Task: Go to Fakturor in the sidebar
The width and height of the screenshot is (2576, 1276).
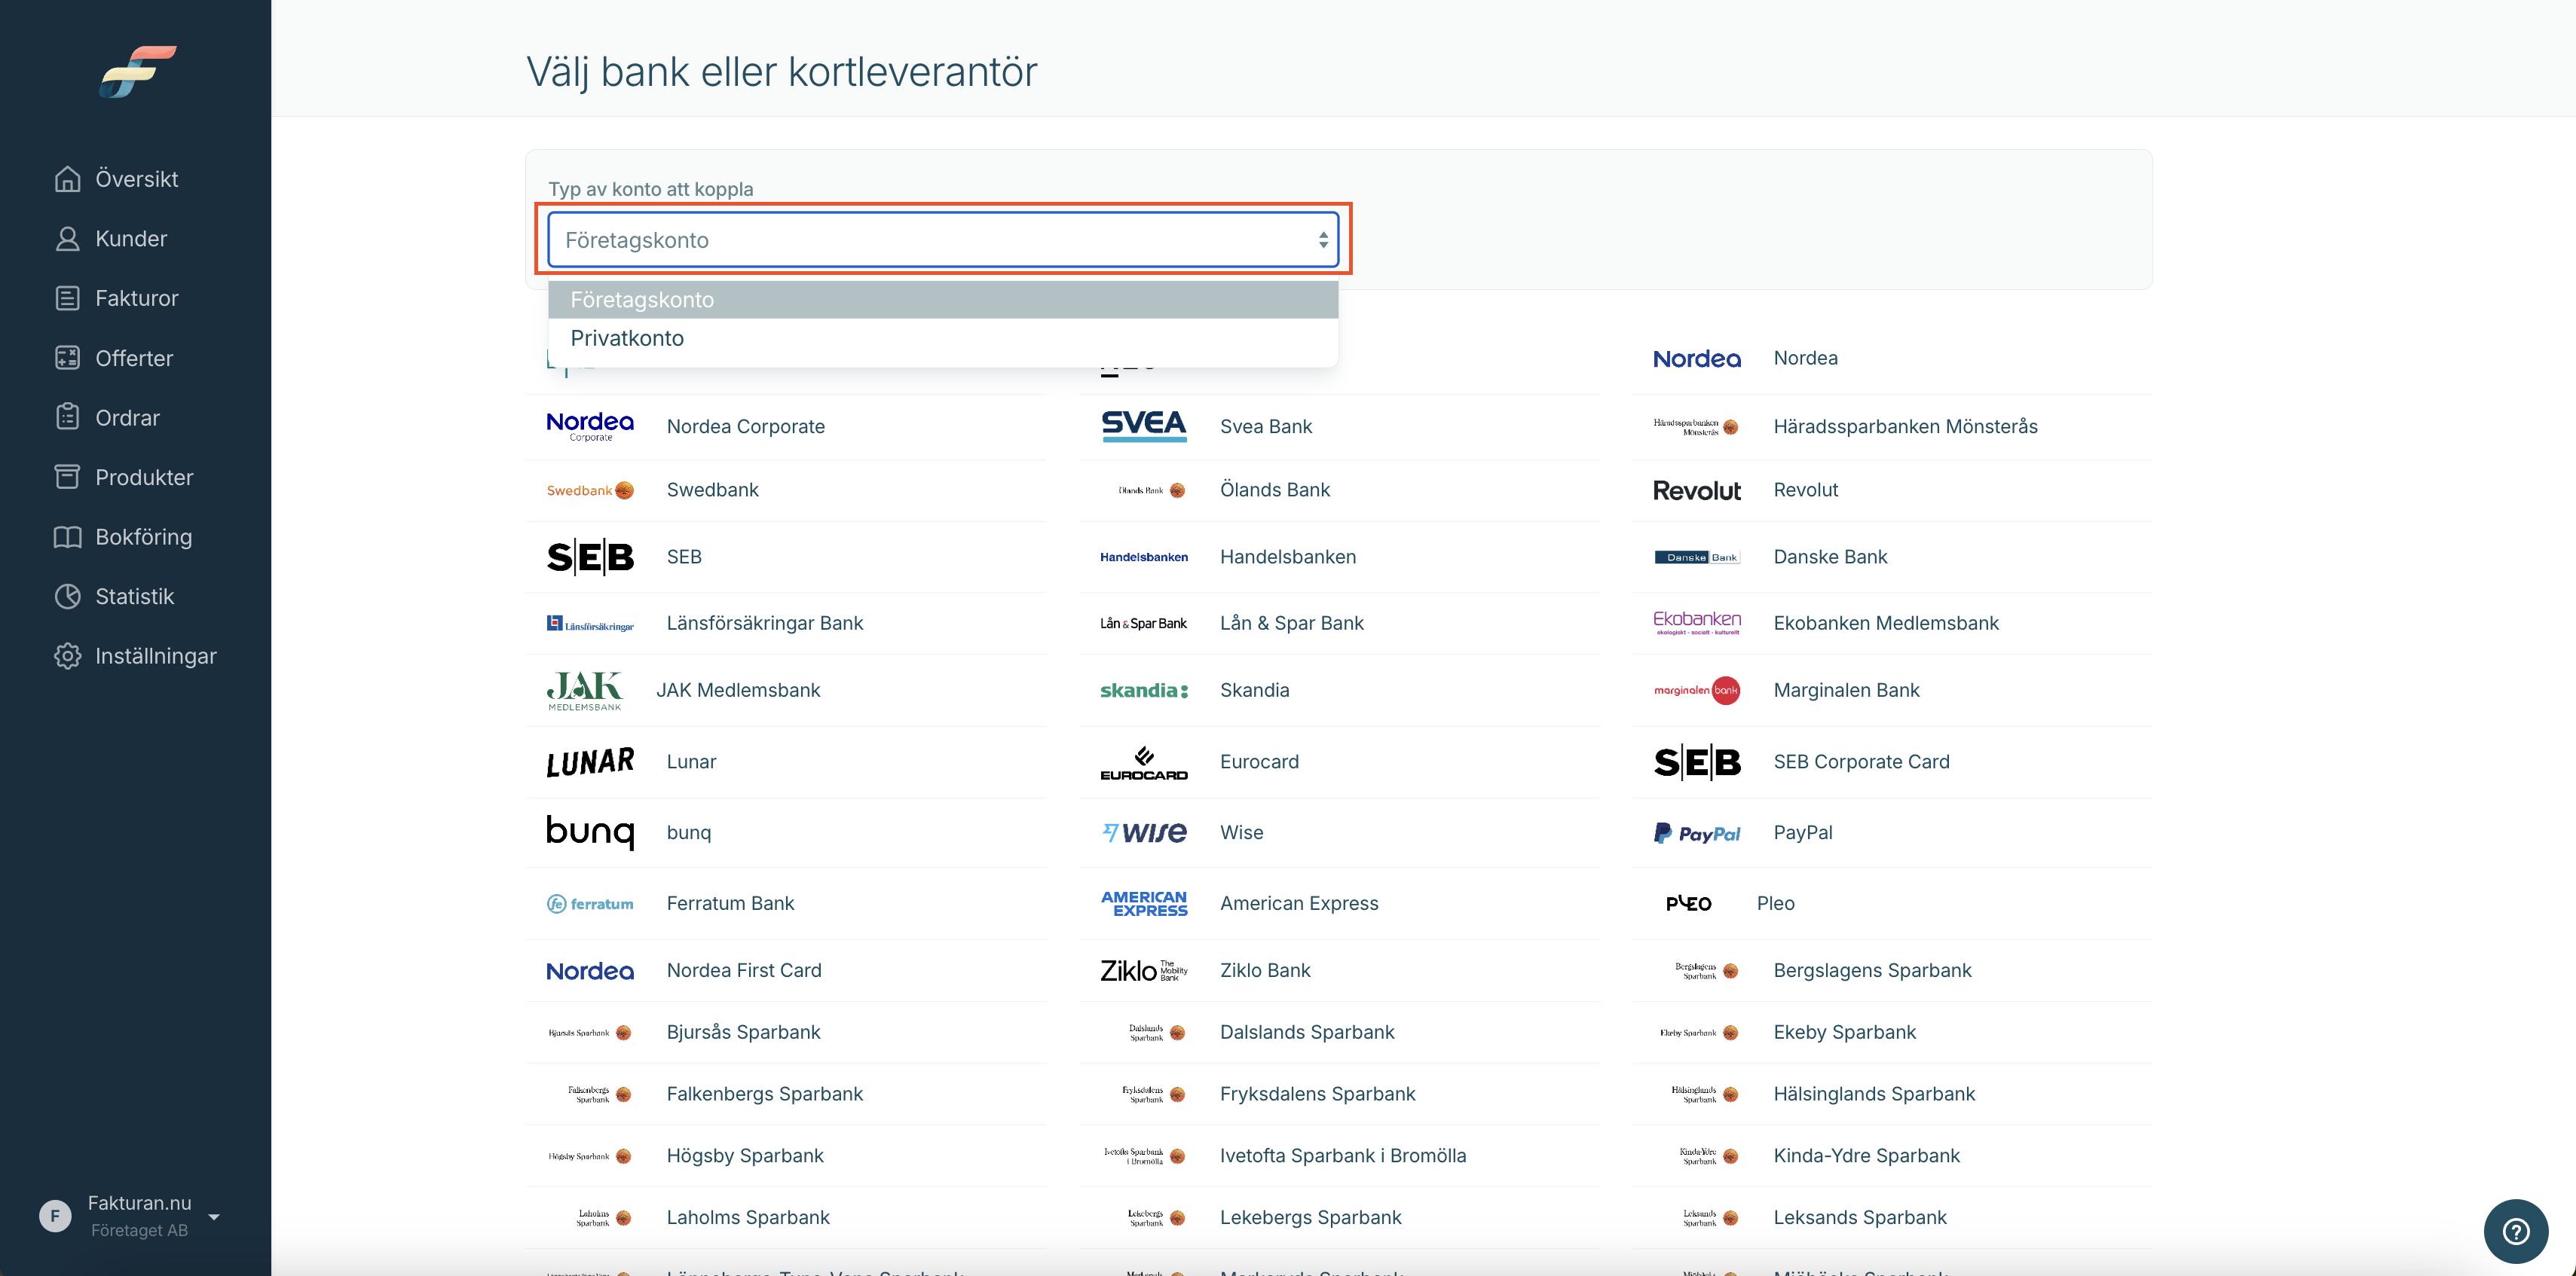Action: pos(136,298)
